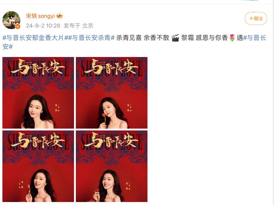
Task: Open hashtag #与晋长安郁金香大片#
Action: coord(34,38)
